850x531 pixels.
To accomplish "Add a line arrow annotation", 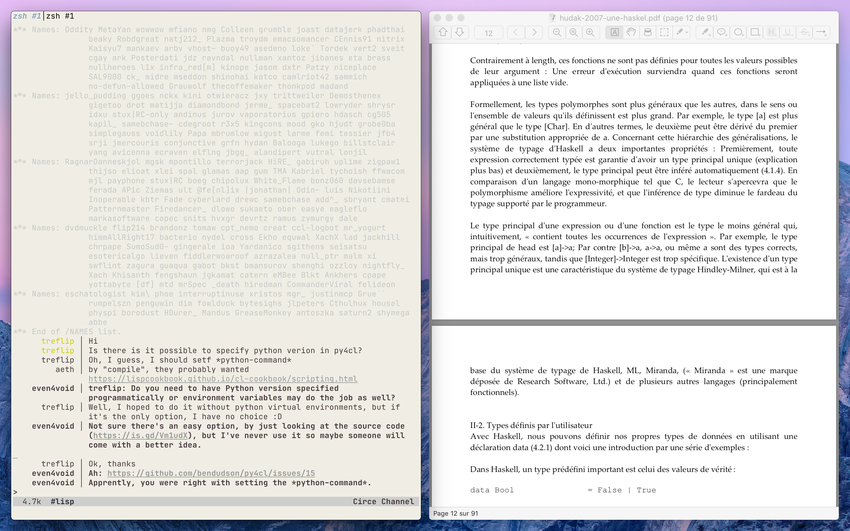I will 821,33.
